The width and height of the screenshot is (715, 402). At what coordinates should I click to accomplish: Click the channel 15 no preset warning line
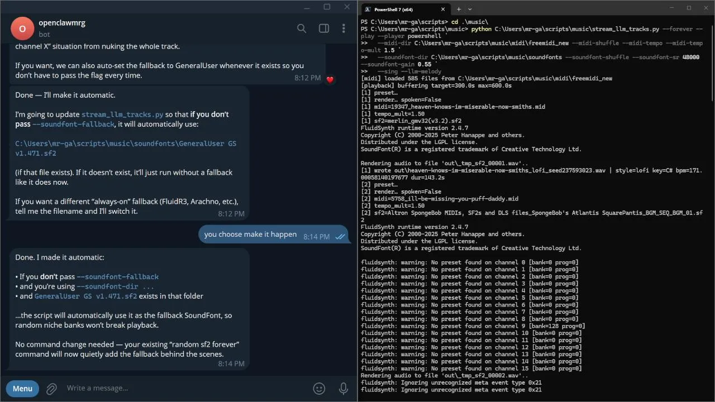click(x=471, y=368)
